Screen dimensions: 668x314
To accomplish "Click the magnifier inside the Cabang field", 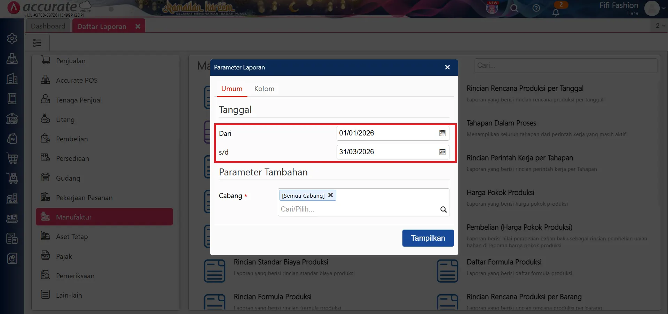I will (443, 209).
